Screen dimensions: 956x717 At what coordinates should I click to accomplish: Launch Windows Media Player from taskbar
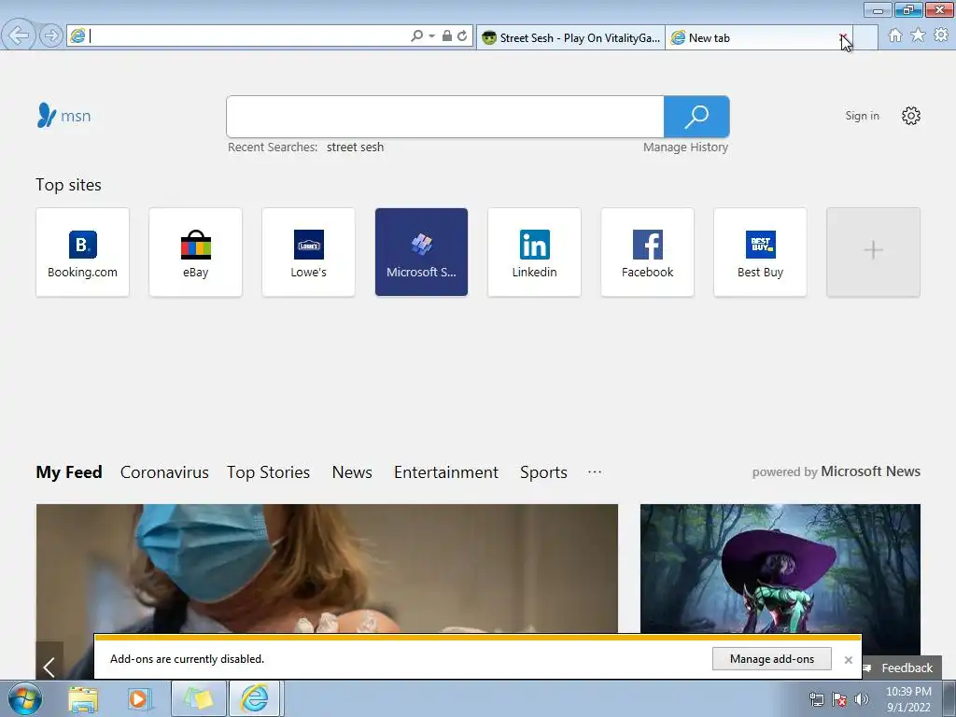pyautogui.click(x=140, y=699)
